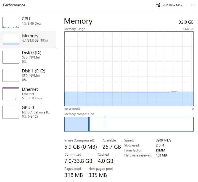Select the Disk 1 (E: C:) graph thumbnail
Screen dimensions: 198x182
click(x=11, y=75)
